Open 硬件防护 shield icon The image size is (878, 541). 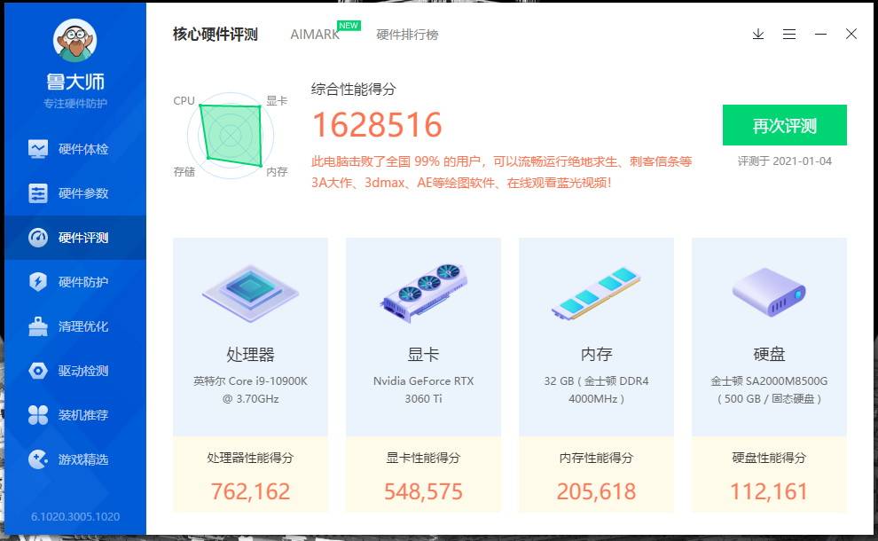click(38, 282)
